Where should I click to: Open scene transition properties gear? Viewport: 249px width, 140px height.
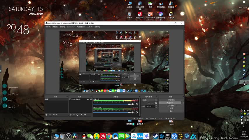pyautogui.click(x=156, y=103)
